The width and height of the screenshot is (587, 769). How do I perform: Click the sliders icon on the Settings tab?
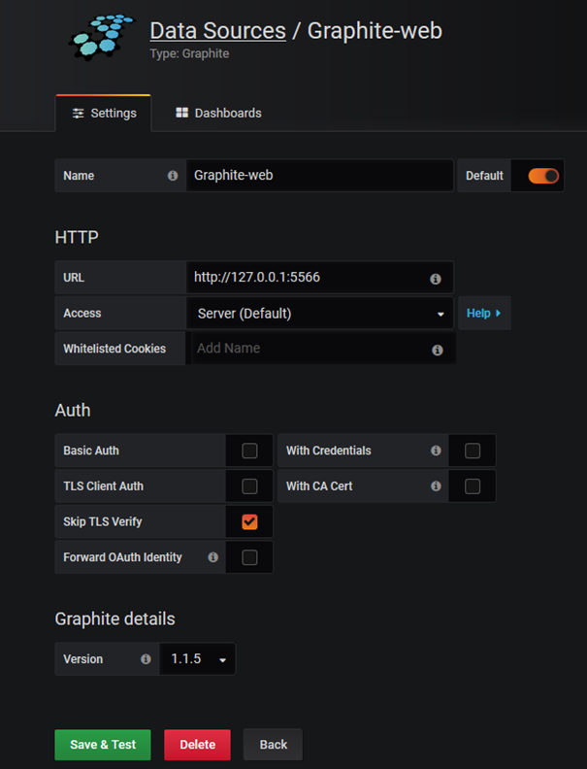78,114
